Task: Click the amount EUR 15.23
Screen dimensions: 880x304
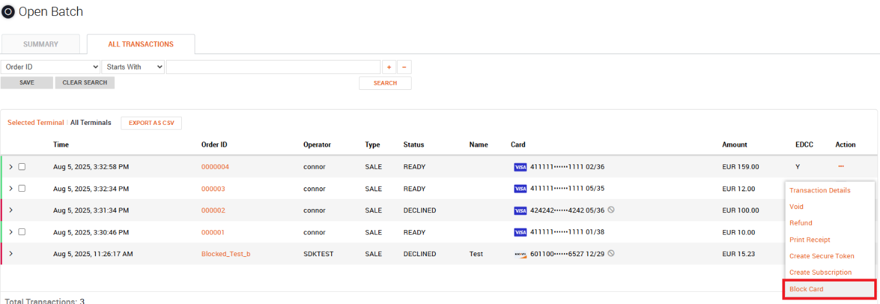Action: point(738,254)
